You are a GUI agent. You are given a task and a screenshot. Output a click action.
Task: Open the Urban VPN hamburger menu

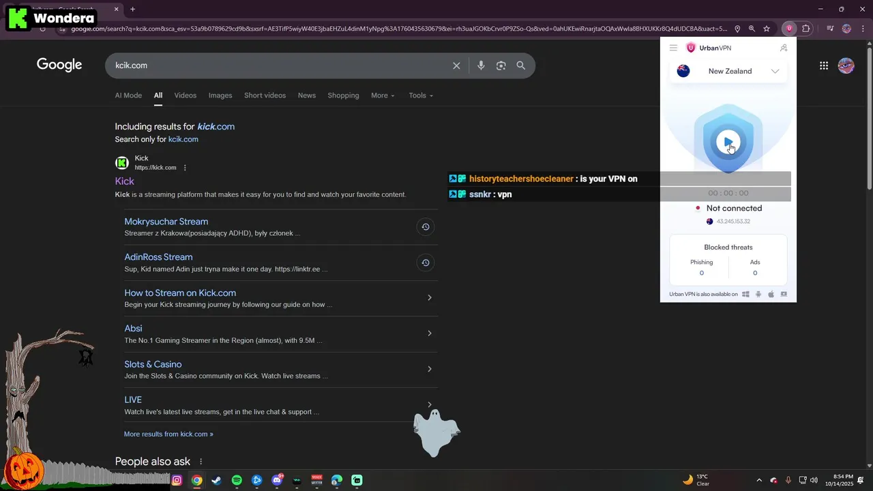point(673,48)
